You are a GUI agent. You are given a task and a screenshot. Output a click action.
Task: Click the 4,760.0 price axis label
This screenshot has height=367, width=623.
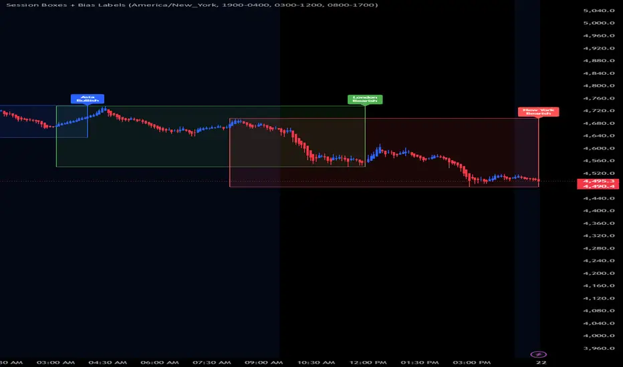(599, 98)
